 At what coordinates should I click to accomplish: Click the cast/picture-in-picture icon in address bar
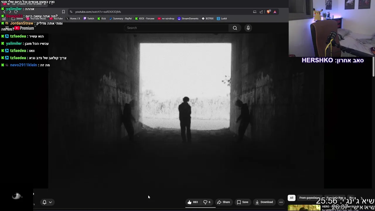click(255, 12)
